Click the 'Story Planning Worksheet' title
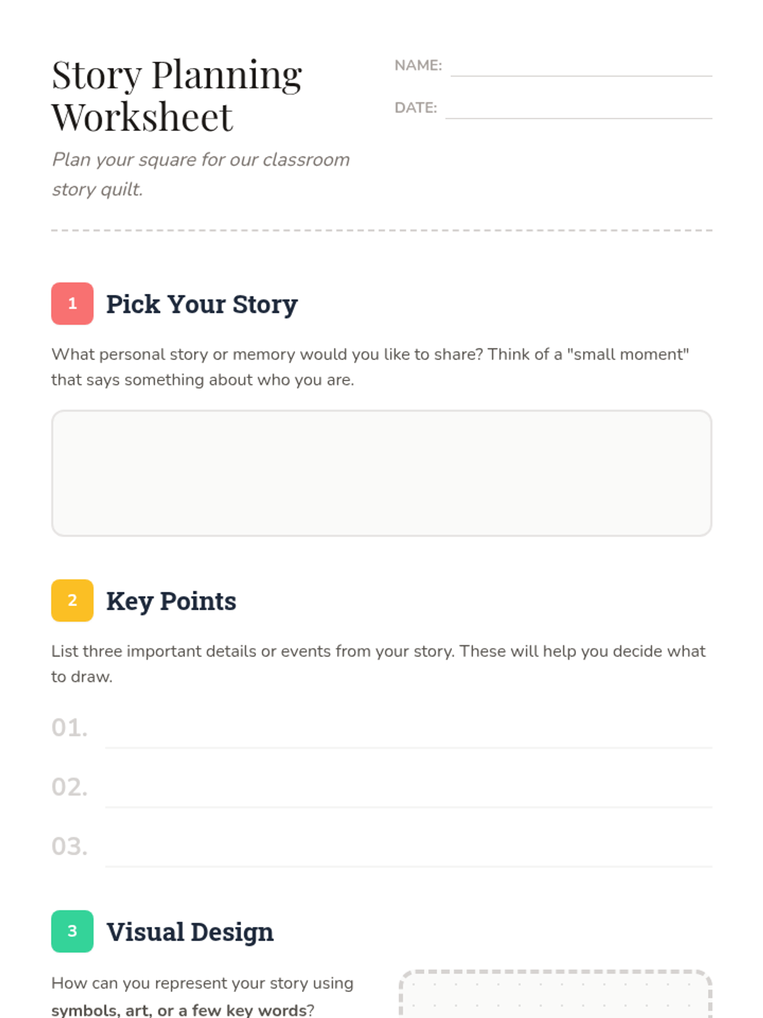This screenshot has width=763, height=1018. pyautogui.click(x=177, y=95)
